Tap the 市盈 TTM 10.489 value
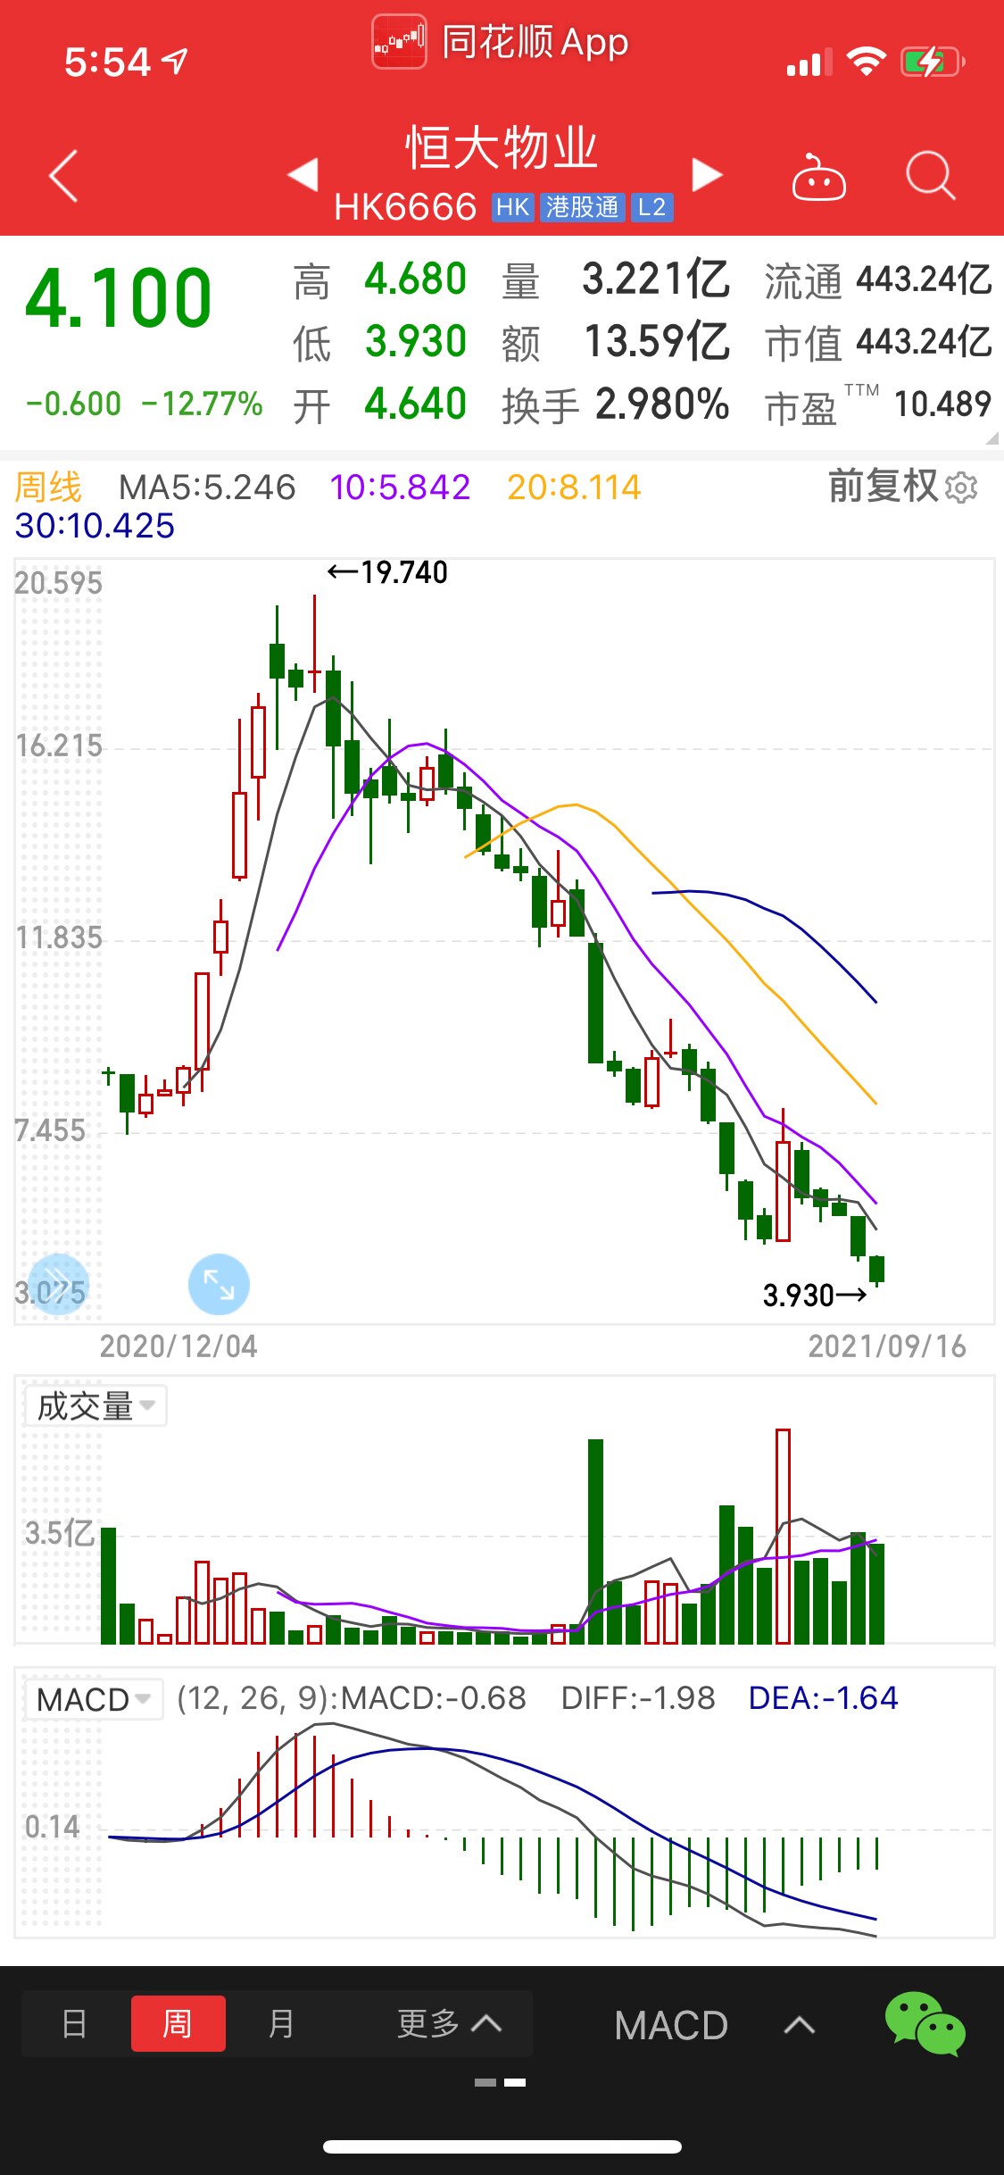The height and width of the screenshot is (2175, 1004). tap(878, 404)
